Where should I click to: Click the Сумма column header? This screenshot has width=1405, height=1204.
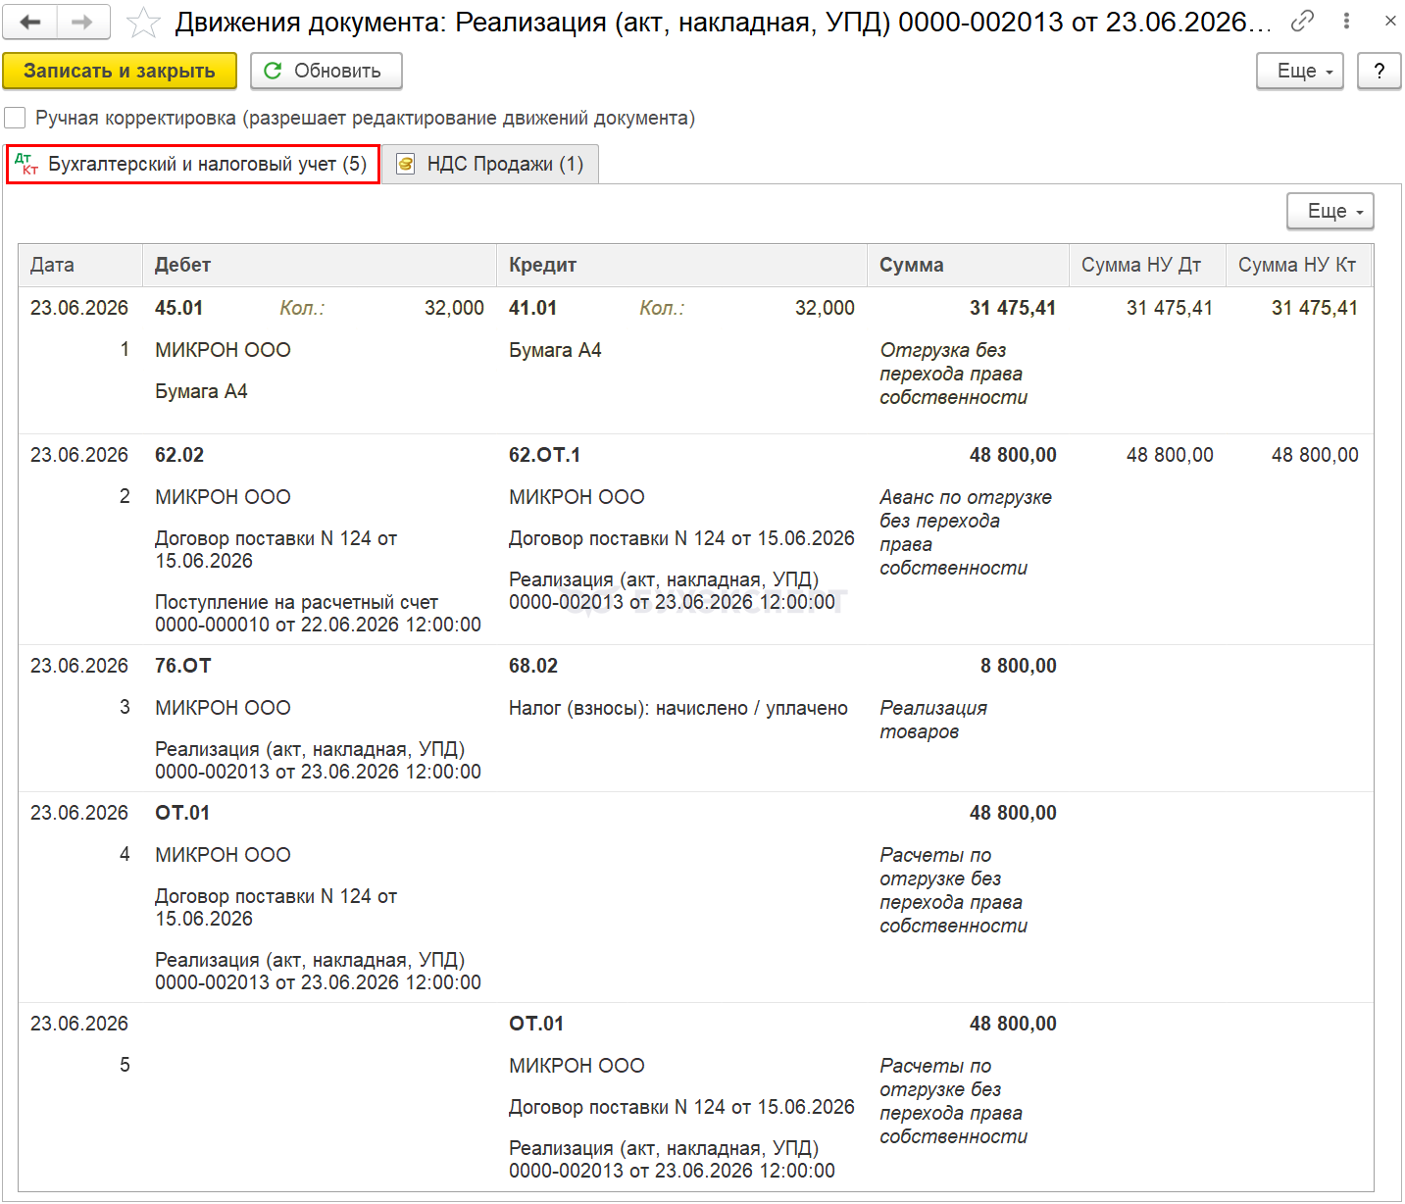pyautogui.click(x=911, y=265)
